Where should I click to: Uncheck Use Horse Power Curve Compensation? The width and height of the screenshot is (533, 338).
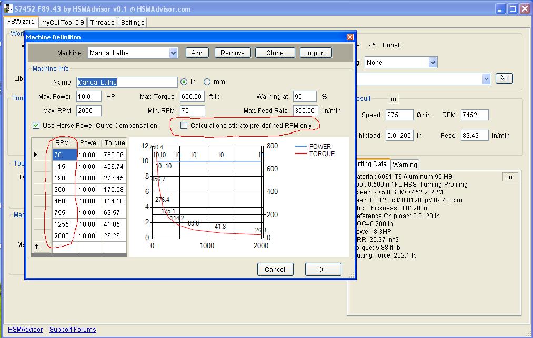[36, 126]
